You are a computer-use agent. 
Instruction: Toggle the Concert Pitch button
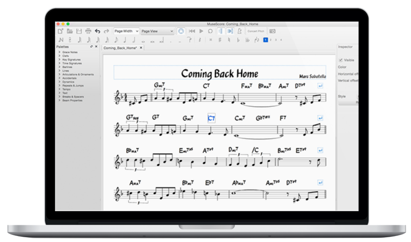click(x=256, y=31)
